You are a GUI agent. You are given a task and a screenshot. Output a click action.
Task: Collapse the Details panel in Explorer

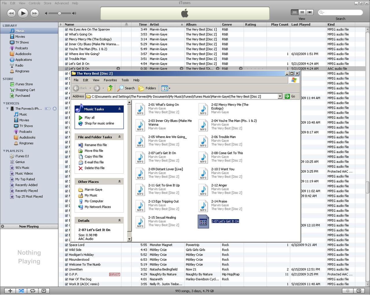pyautogui.click(x=119, y=220)
